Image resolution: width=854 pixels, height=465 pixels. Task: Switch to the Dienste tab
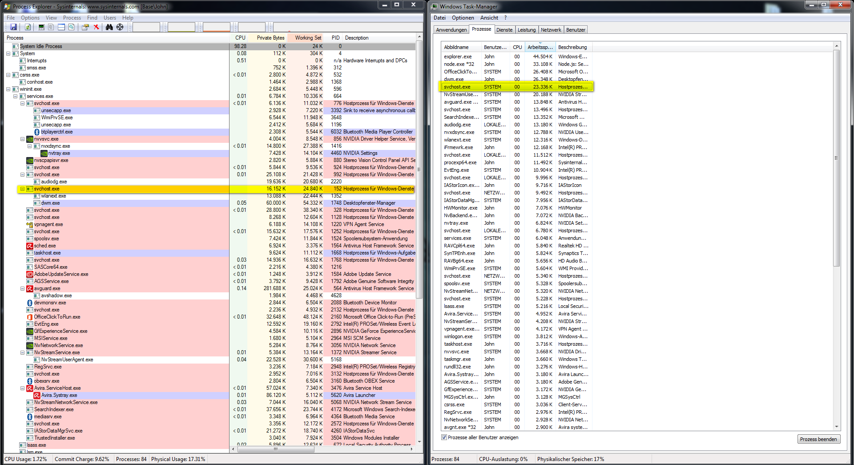504,30
